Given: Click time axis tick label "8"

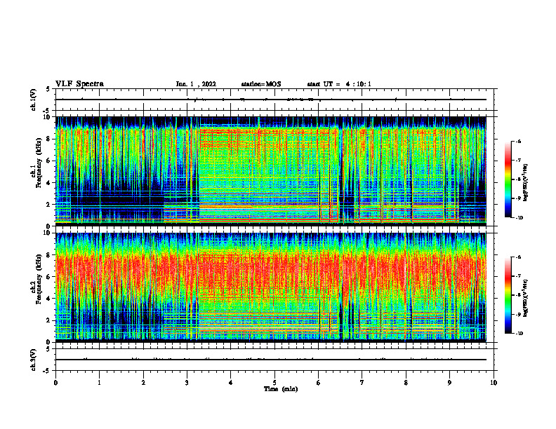Looking at the screenshot, I should (406, 383).
